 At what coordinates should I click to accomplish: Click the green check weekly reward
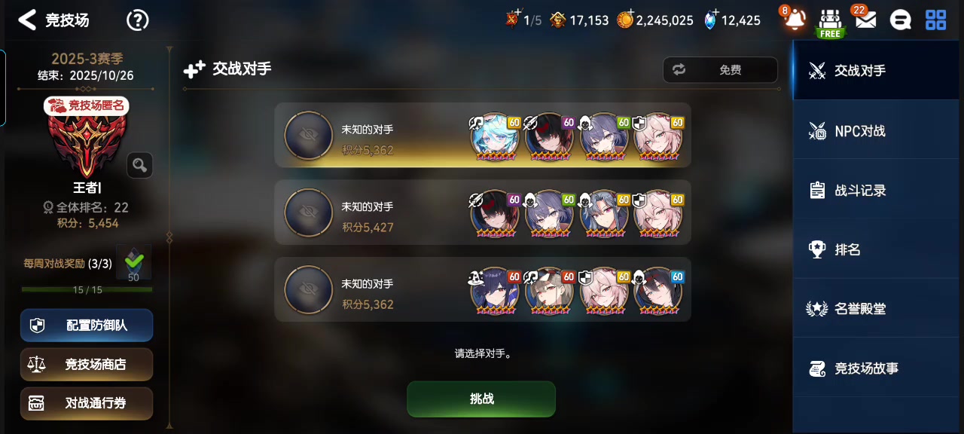pyautogui.click(x=134, y=263)
